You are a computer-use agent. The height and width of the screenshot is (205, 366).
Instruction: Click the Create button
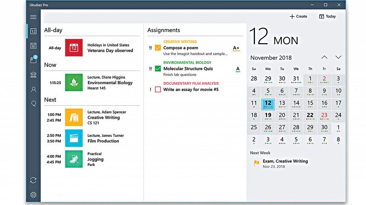(x=298, y=17)
